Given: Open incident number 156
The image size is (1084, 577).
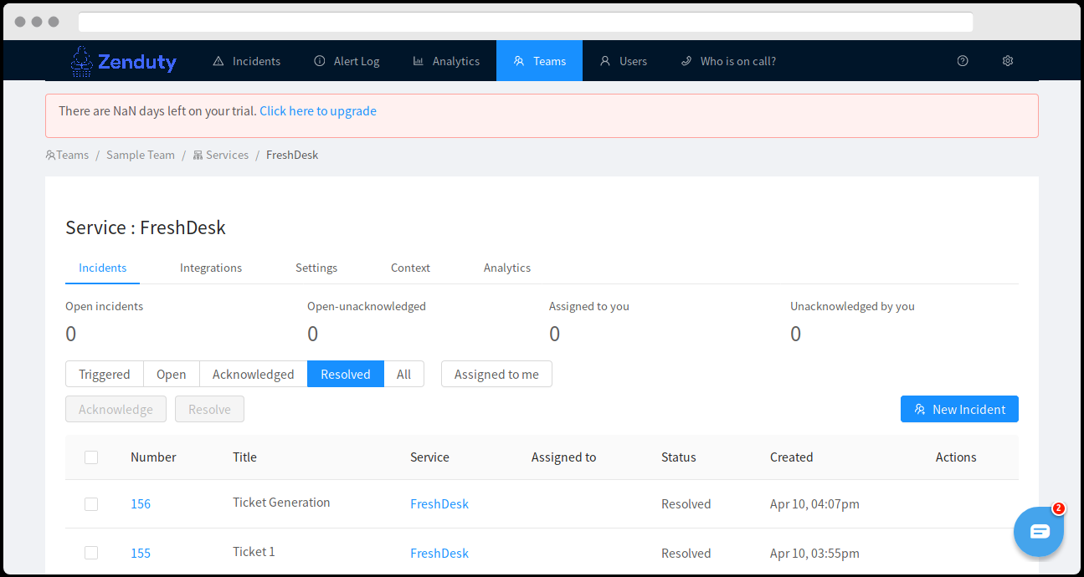Looking at the screenshot, I should pyautogui.click(x=141, y=504).
